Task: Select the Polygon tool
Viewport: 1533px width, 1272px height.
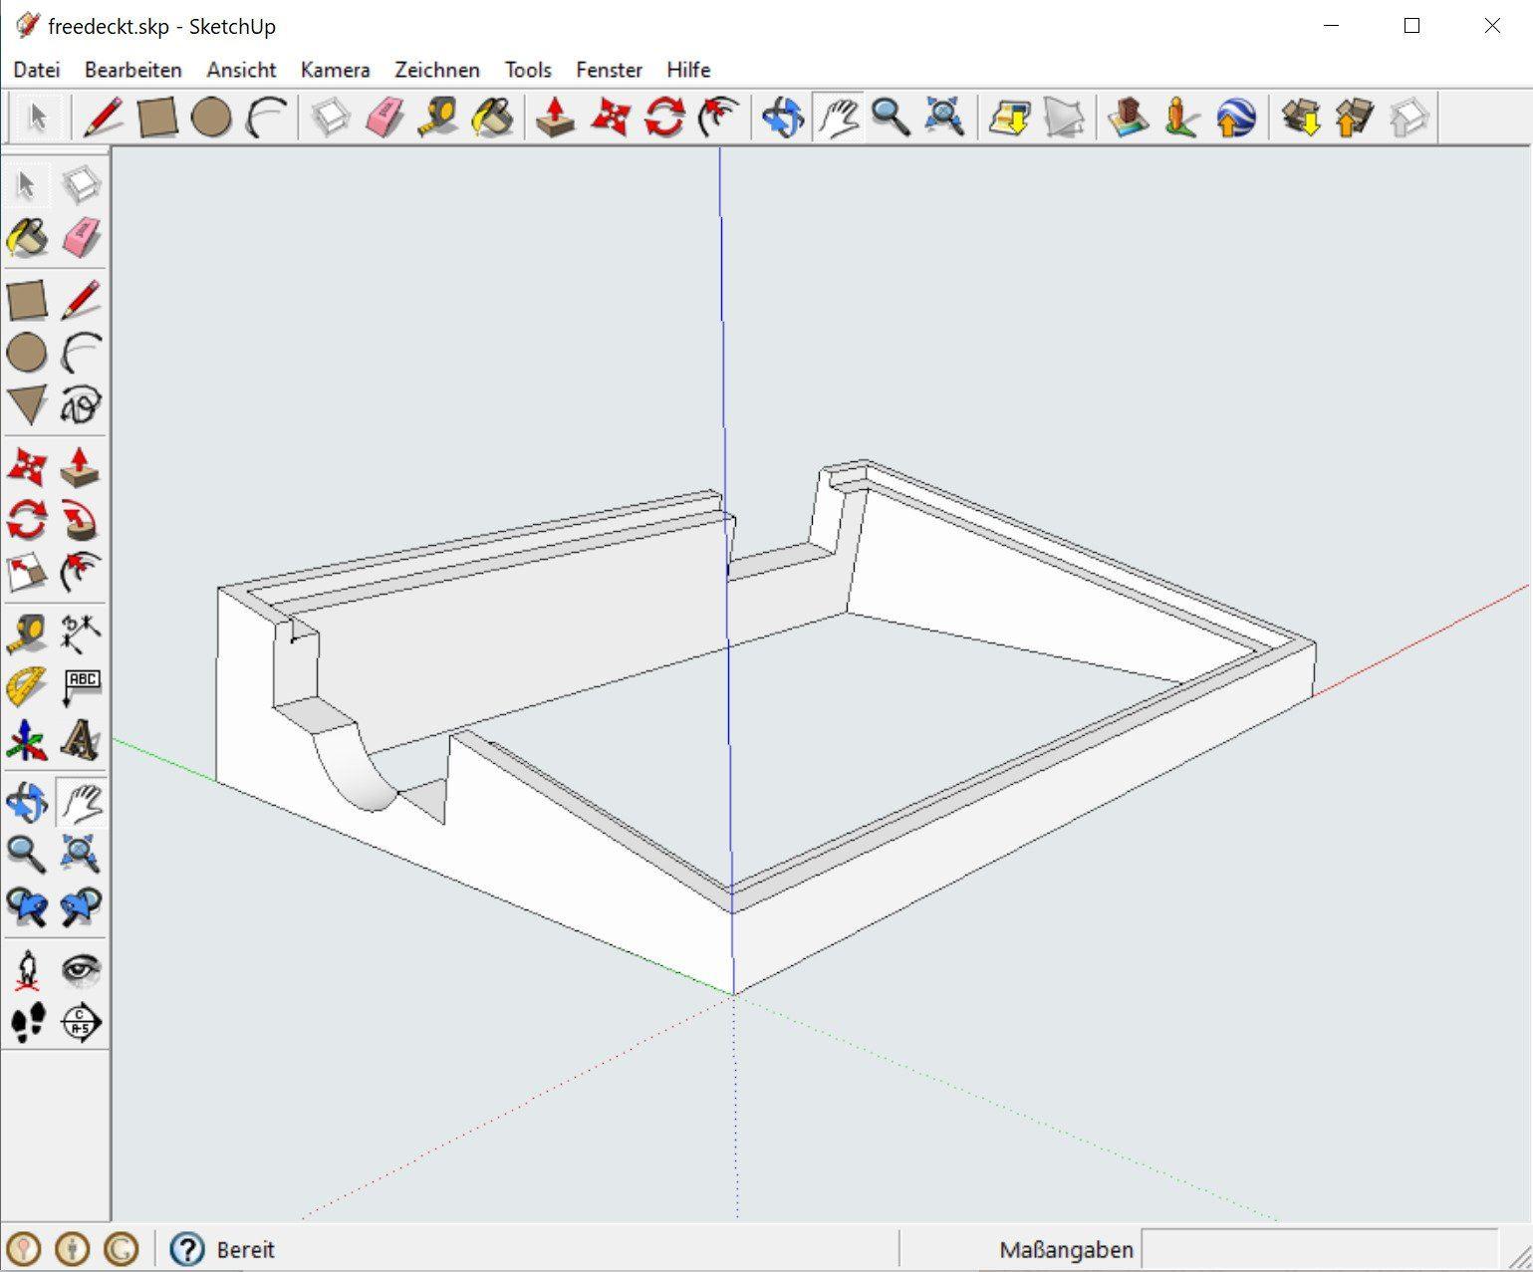Action: 26,405
